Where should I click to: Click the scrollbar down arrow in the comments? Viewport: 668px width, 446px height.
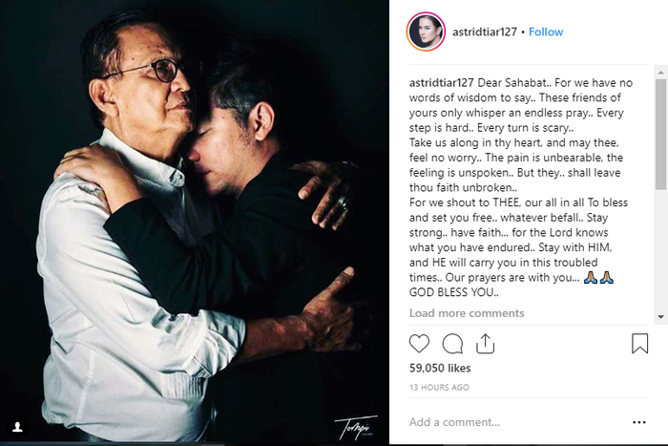tap(660, 317)
